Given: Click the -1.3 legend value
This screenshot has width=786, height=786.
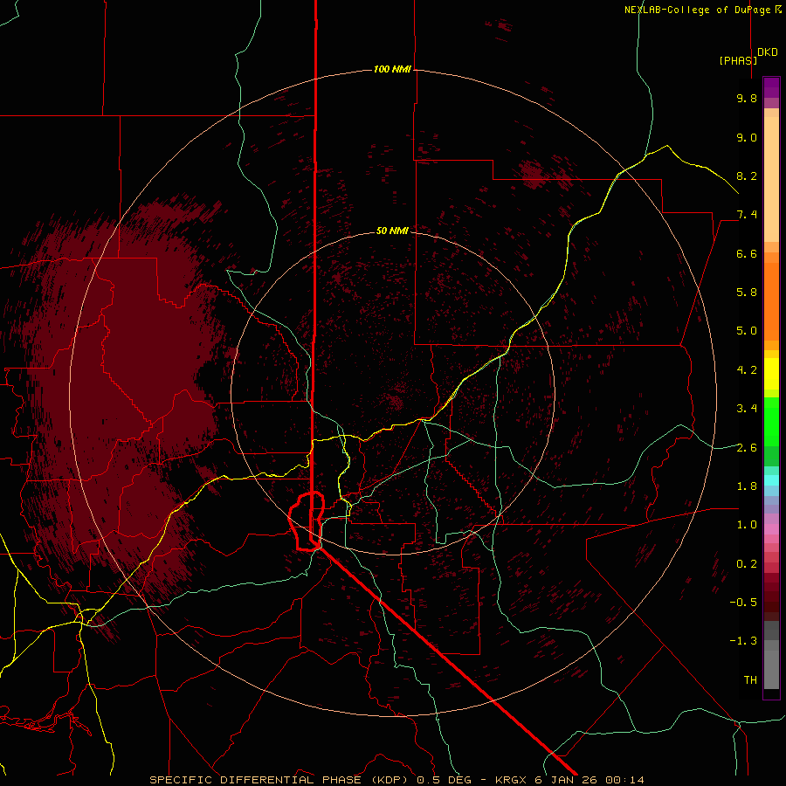Looking at the screenshot, I should click(x=743, y=641).
